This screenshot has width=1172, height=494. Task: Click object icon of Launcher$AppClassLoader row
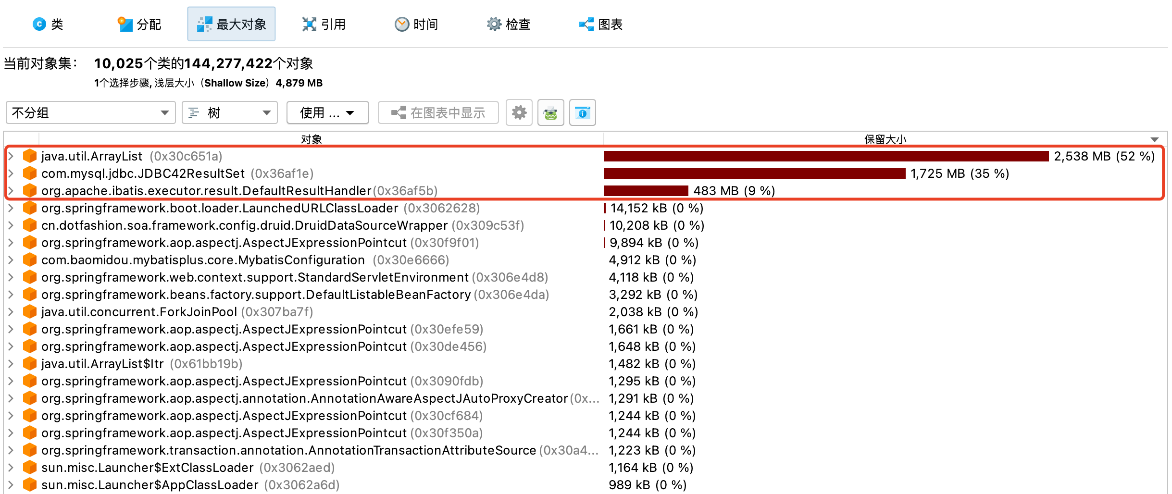coord(30,484)
